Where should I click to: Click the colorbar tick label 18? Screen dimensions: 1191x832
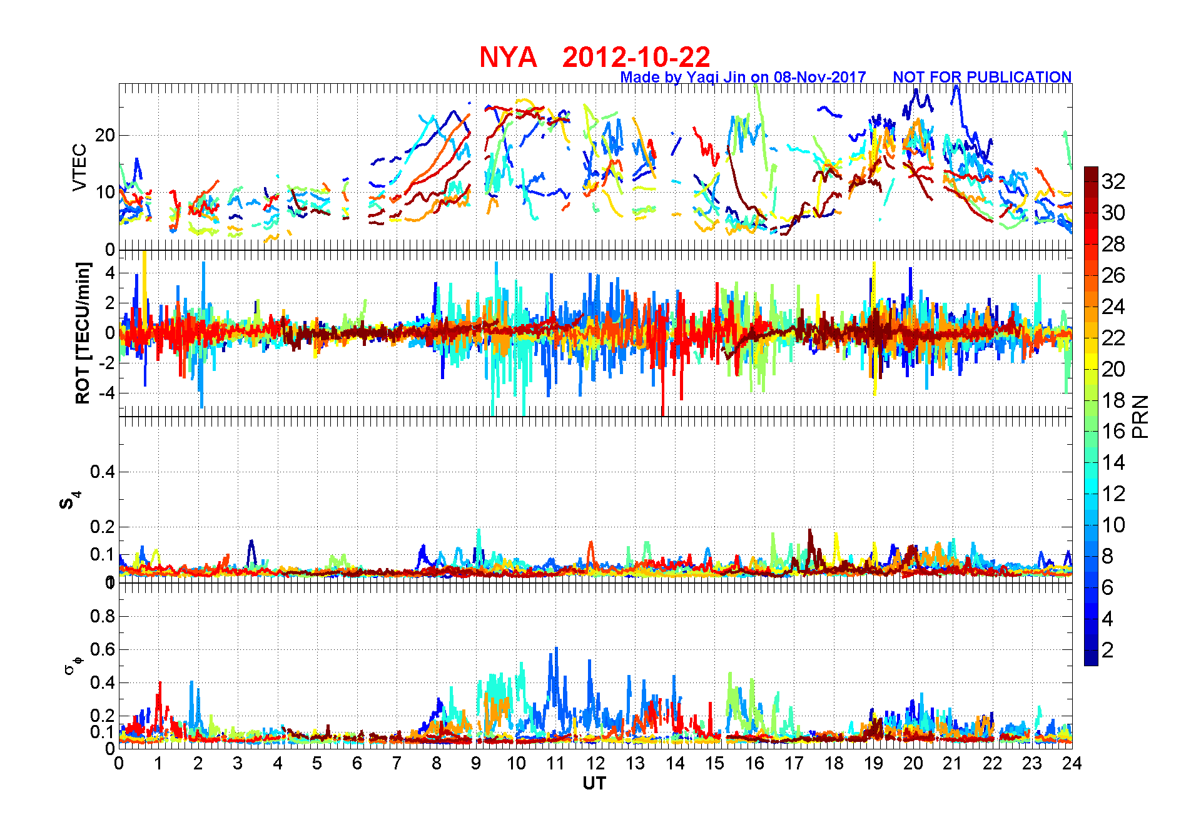1113,400
